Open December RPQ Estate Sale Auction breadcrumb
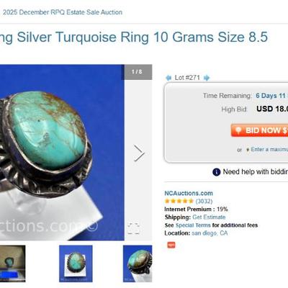 pos(61,12)
